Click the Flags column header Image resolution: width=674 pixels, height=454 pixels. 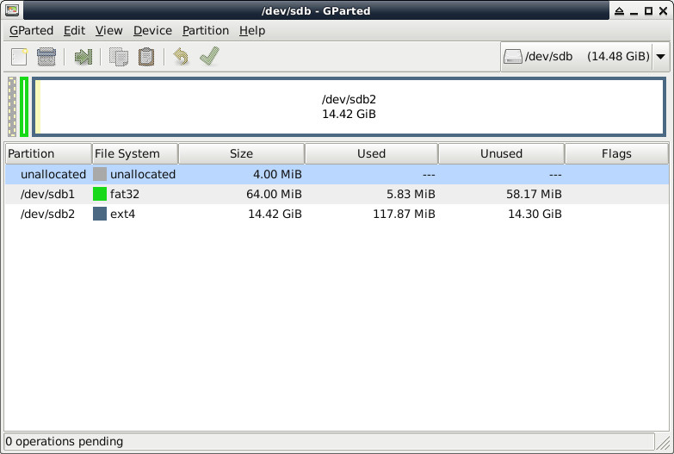coord(616,153)
